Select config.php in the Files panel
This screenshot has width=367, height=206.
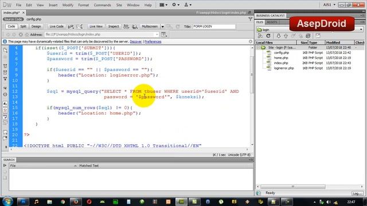[282, 53]
